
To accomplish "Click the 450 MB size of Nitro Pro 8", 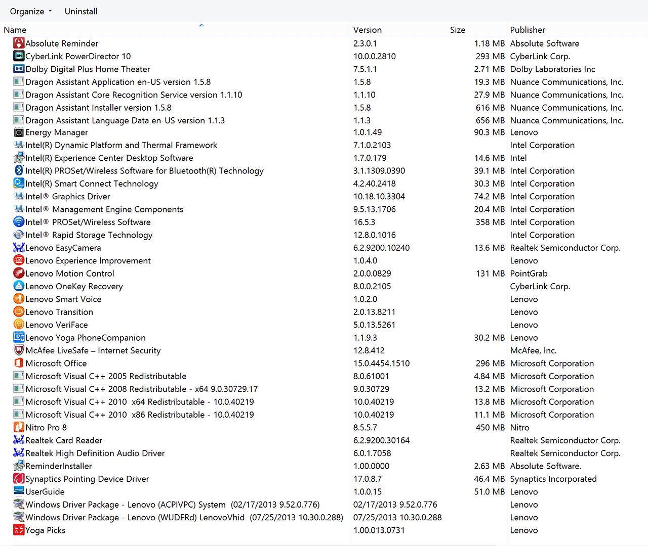I will coord(490,428).
